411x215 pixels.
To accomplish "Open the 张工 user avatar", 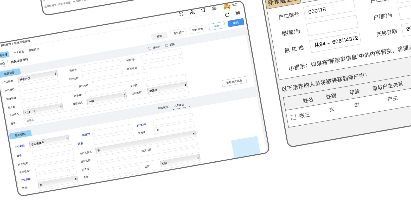I will 227,6.
